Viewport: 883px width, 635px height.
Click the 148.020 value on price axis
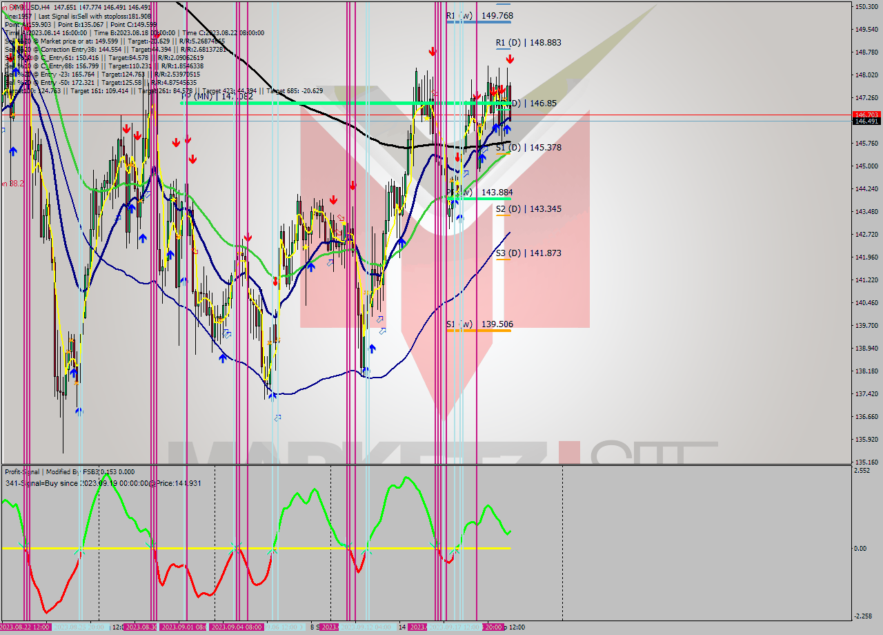point(866,75)
